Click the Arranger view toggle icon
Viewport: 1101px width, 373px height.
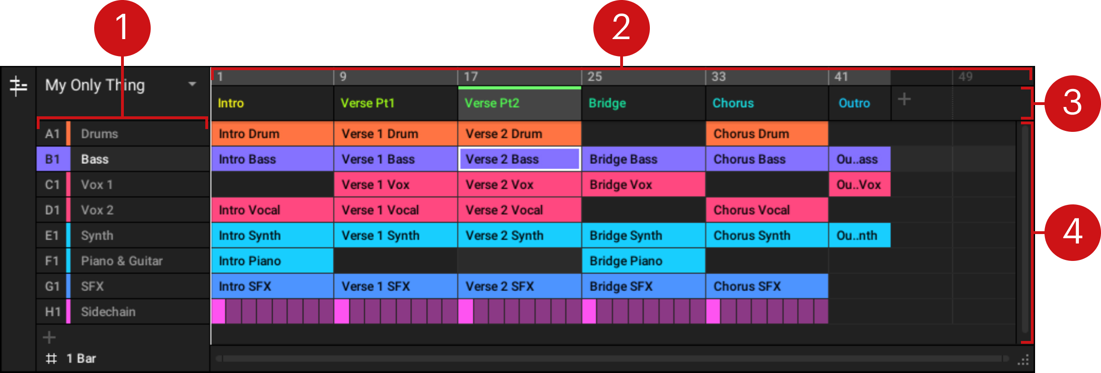click(x=18, y=87)
